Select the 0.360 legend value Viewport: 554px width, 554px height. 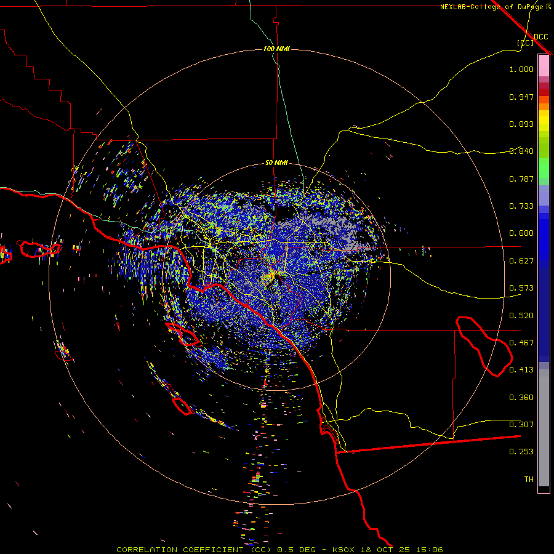(521, 398)
